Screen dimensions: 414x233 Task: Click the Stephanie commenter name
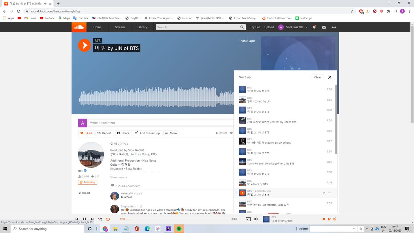127,206
